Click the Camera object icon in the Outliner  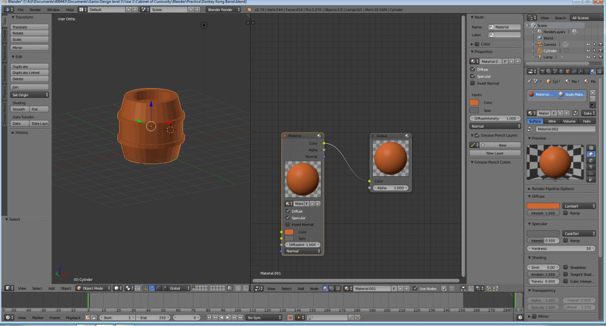pyautogui.click(x=539, y=44)
